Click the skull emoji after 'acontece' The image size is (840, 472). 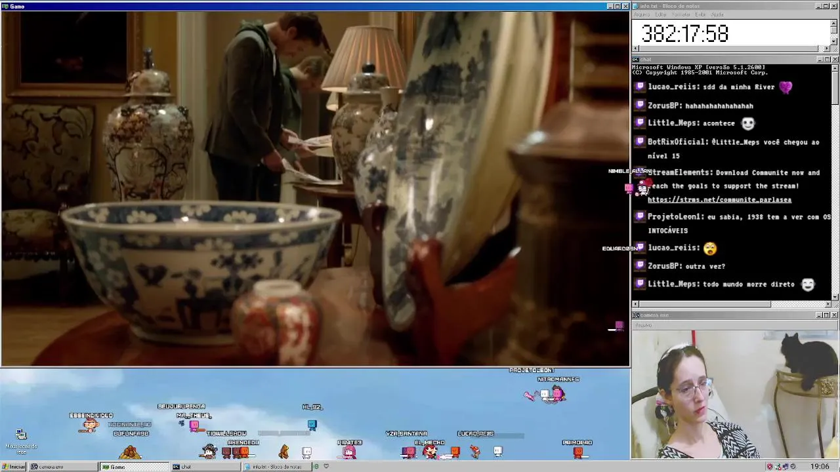pos(747,123)
